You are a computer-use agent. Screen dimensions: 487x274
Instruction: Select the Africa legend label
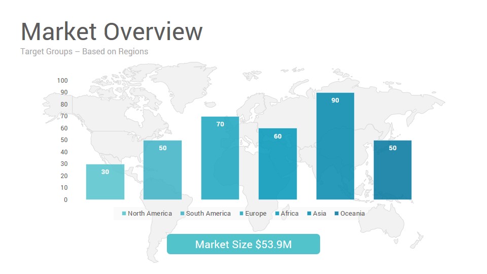290,214
